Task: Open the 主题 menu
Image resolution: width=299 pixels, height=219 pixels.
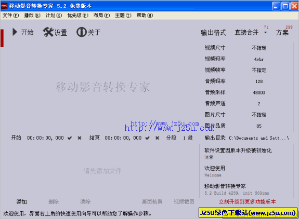Action: pyautogui.click(x=123, y=16)
